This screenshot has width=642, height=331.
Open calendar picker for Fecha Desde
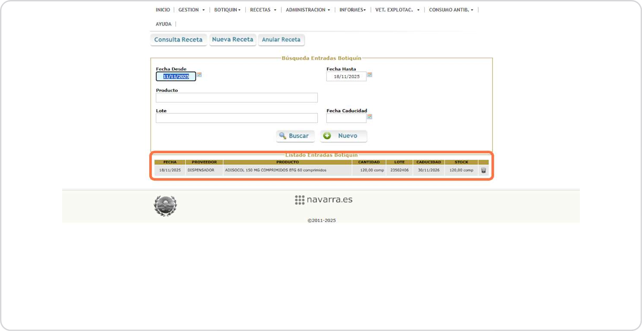point(199,75)
